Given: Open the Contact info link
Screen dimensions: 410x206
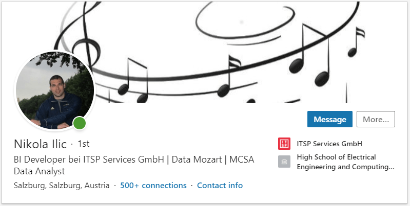Looking at the screenshot, I should tap(220, 185).
